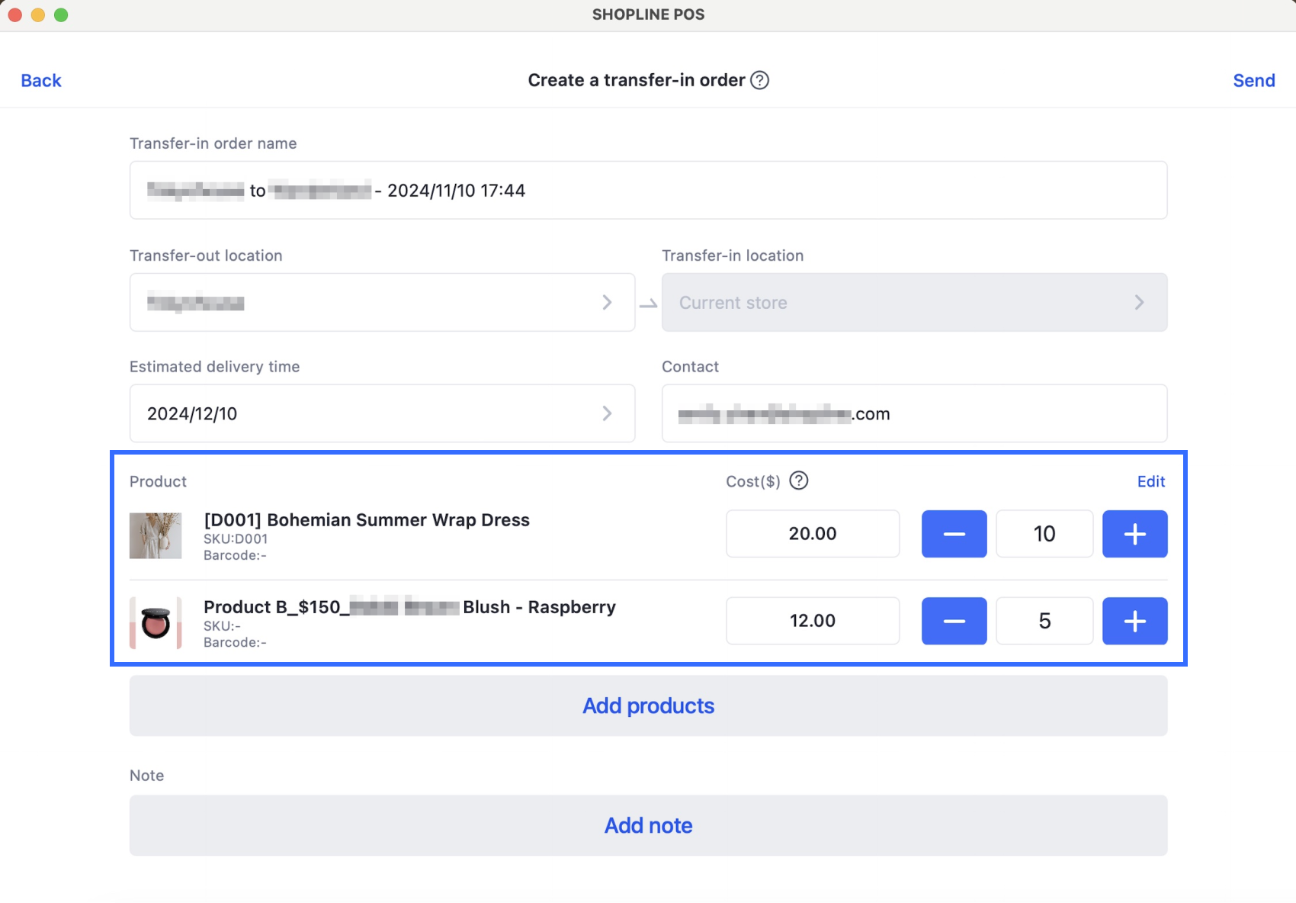This screenshot has height=903, width=1296.
Task: Go Back to the previous screen
Action: (x=41, y=81)
